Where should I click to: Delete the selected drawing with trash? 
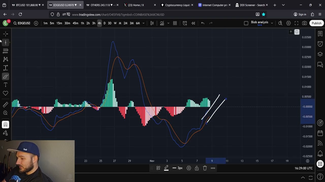click(x=205, y=168)
